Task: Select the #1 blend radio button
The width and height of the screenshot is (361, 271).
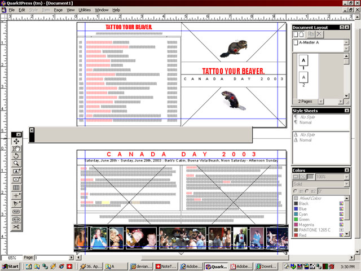Action: tap(296, 191)
